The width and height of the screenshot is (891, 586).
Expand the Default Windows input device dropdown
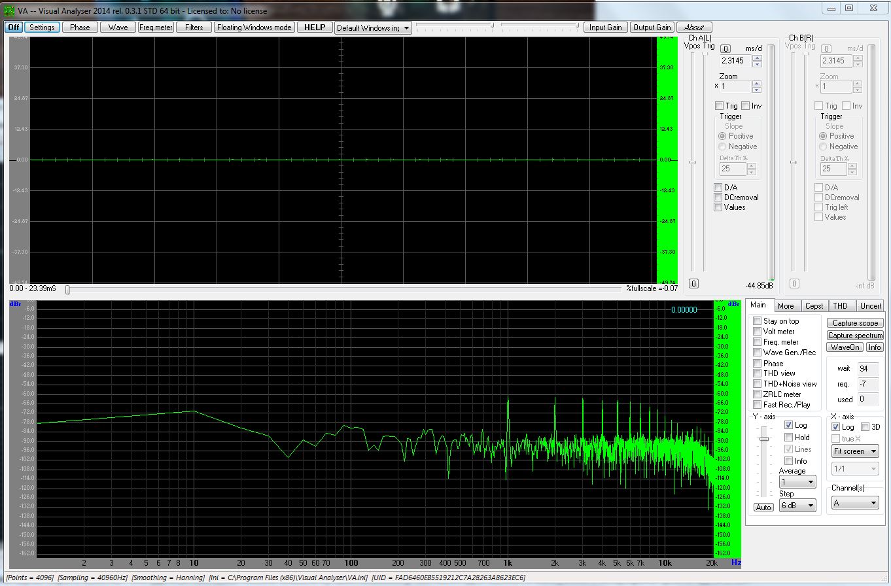(x=406, y=28)
